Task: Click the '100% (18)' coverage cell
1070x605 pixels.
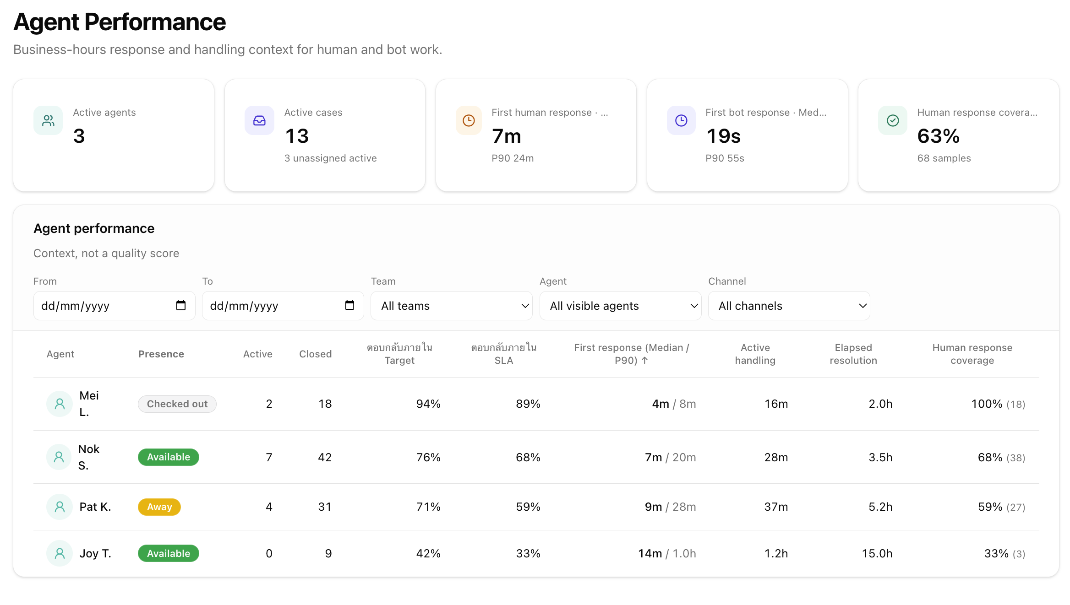Action: click(998, 404)
